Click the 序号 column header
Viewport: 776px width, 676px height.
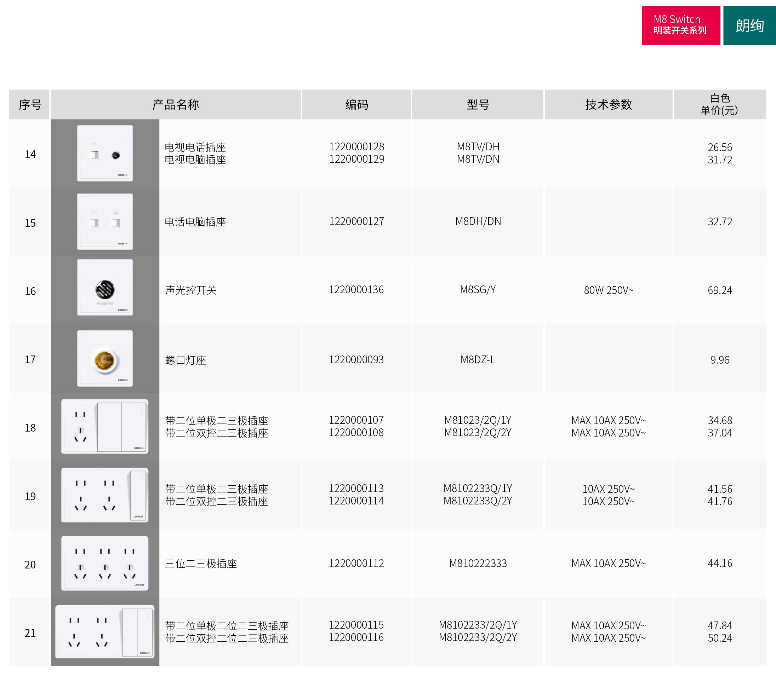[x=30, y=104]
